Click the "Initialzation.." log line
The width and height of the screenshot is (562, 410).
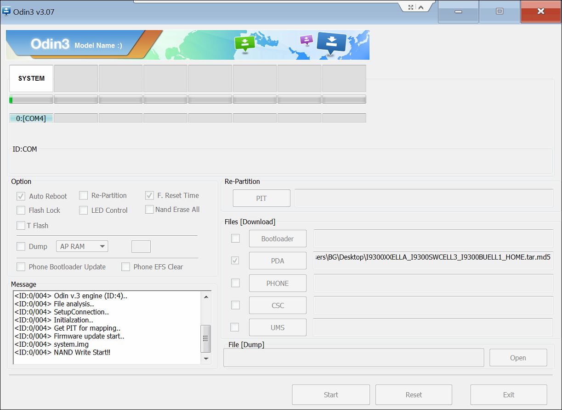tap(54, 320)
